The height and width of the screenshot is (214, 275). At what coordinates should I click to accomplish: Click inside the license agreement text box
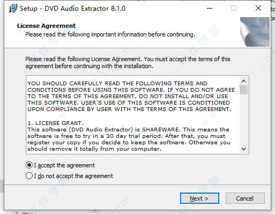133,115
